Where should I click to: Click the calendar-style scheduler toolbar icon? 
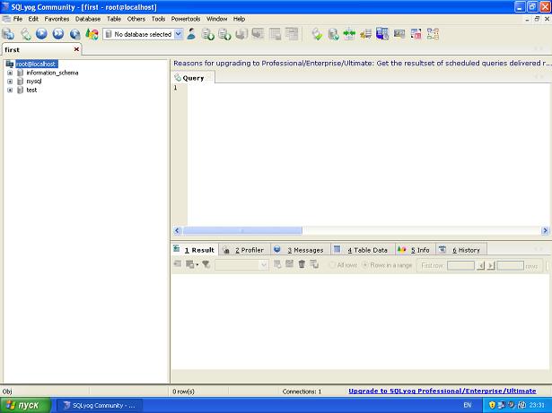416,34
